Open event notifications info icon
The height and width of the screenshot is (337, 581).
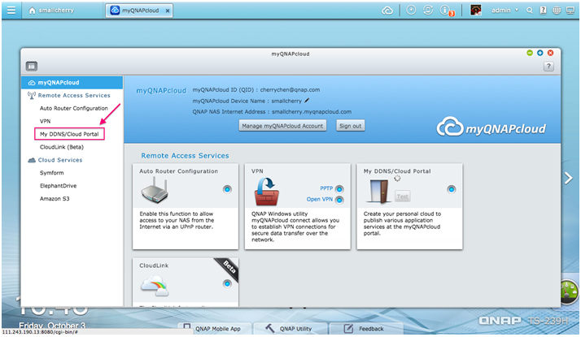[x=446, y=11]
